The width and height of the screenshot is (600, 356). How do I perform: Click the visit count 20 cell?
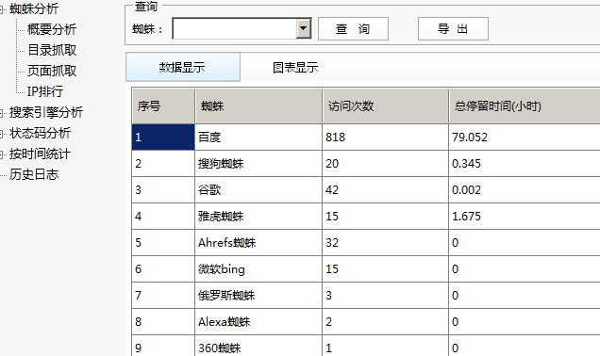coord(385,164)
